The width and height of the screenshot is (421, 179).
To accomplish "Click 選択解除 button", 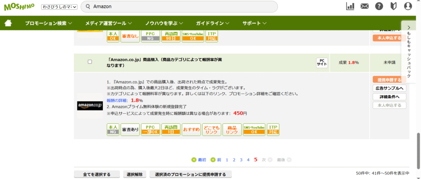I will pyautogui.click(x=134, y=174).
